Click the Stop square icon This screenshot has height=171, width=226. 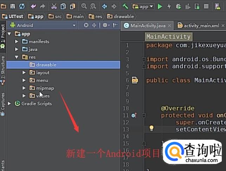[206, 6]
